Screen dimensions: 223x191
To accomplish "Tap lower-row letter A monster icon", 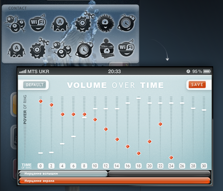I will click(17, 50).
